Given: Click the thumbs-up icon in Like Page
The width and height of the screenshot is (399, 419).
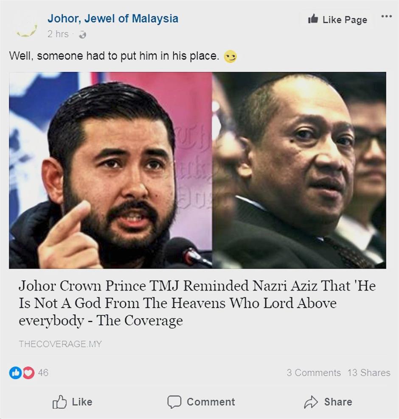Looking at the screenshot, I should click(313, 19).
